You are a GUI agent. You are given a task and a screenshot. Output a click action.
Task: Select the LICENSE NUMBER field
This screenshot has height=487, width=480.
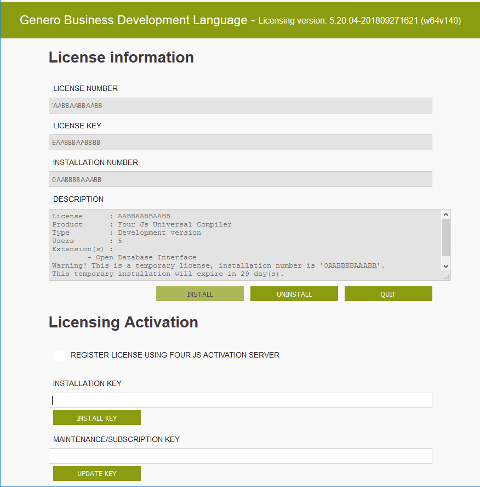[x=240, y=105]
